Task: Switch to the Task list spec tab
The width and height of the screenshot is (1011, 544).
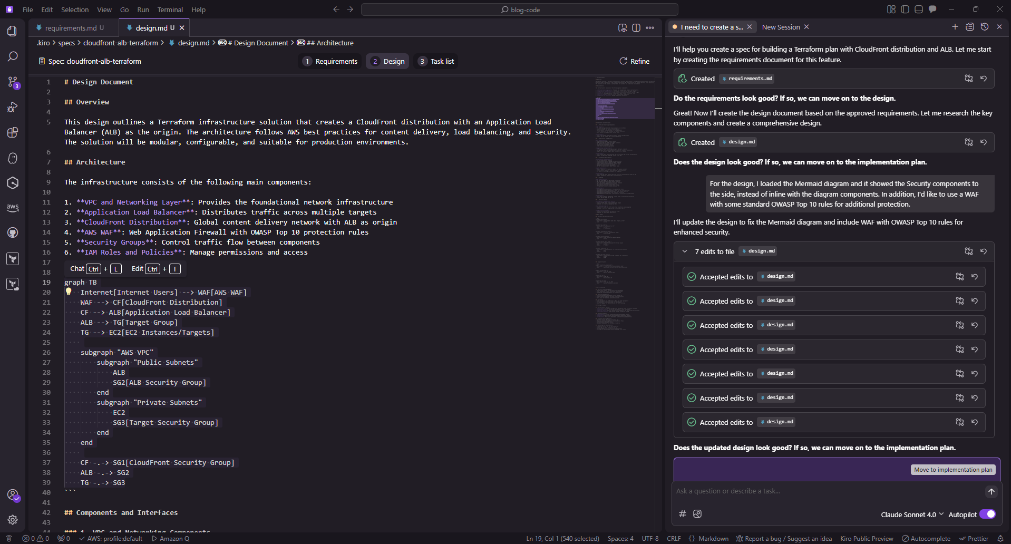Action: 436,61
